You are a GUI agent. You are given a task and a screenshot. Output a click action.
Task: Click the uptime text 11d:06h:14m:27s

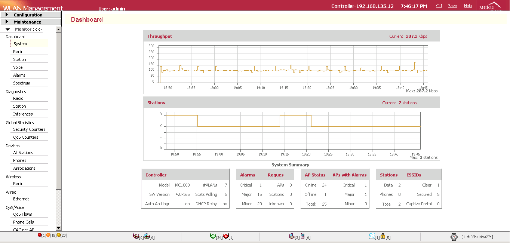click(x=477, y=237)
